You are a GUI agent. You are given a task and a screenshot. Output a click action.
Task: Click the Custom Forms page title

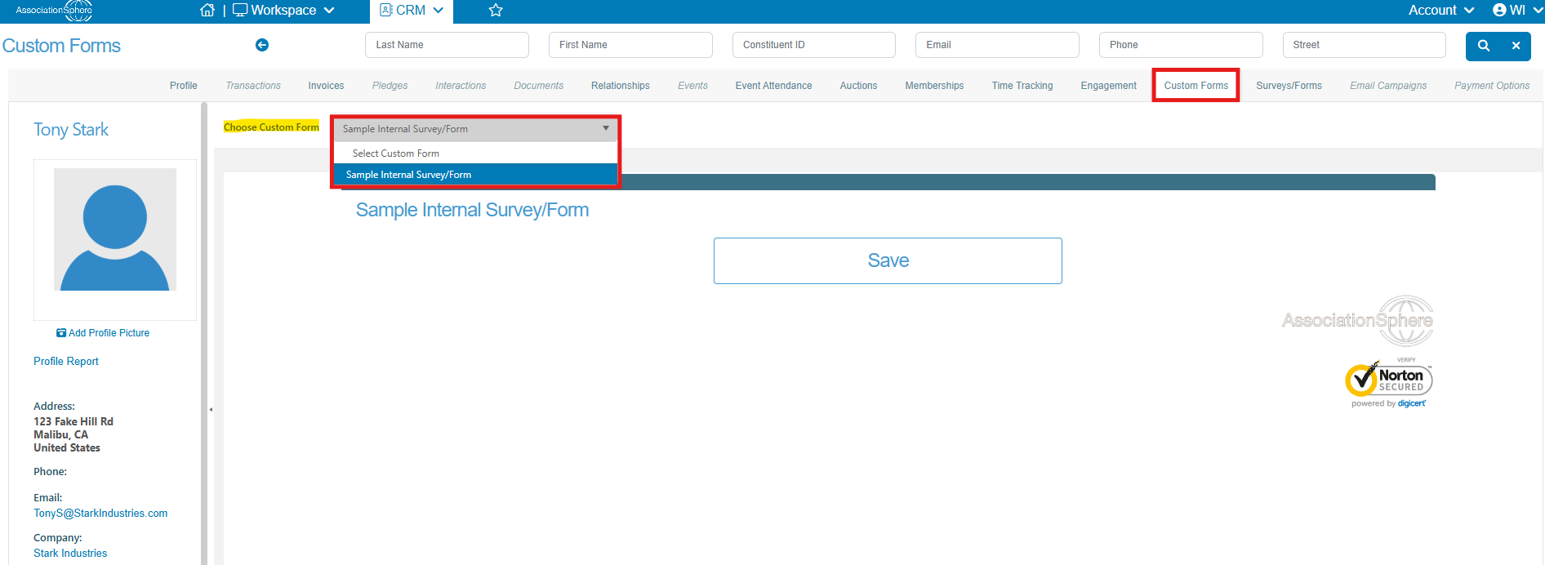coord(61,46)
